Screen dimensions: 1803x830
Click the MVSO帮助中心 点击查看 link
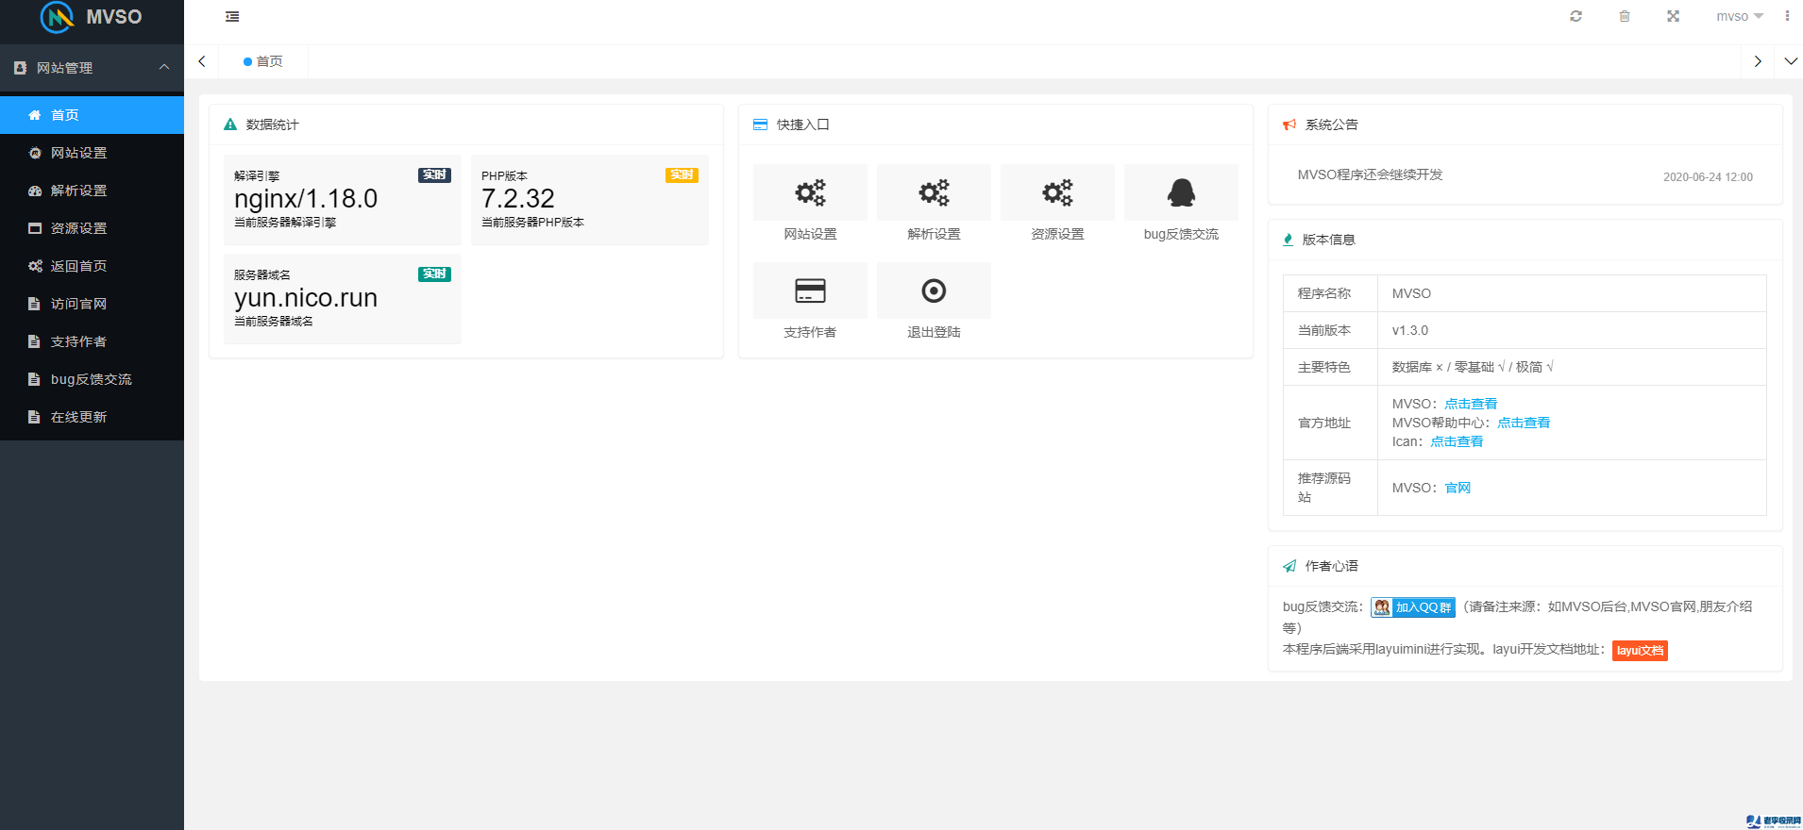[x=1524, y=423]
